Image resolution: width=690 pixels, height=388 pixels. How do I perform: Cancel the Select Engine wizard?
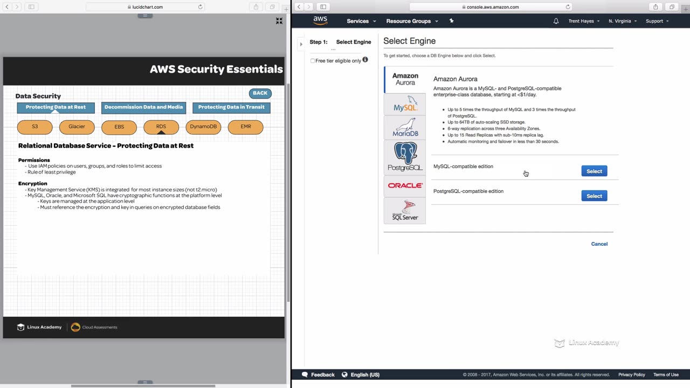pyautogui.click(x=599, y=244)
